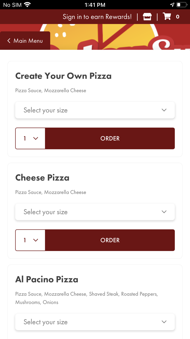The height and width of the screenshot is (339, 190).
Task: Expand quantity selector for Cheese Pizza
Action: [x=30, y=240]
